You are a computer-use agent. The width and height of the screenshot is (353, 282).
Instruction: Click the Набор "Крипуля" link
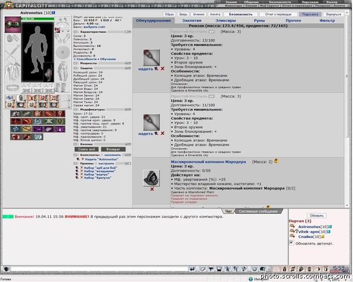point(98,177)
